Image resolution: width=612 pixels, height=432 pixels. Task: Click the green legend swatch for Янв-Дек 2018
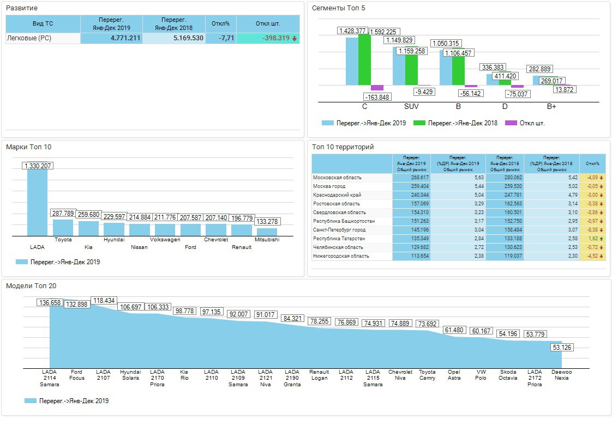pos(419,123)
